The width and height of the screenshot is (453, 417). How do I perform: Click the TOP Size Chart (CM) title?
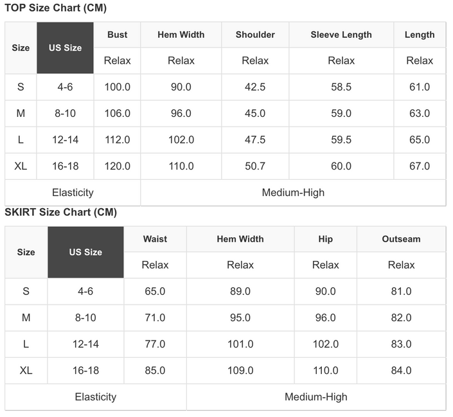56,8
